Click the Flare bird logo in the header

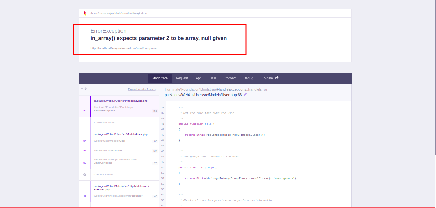tap(85, 13)
